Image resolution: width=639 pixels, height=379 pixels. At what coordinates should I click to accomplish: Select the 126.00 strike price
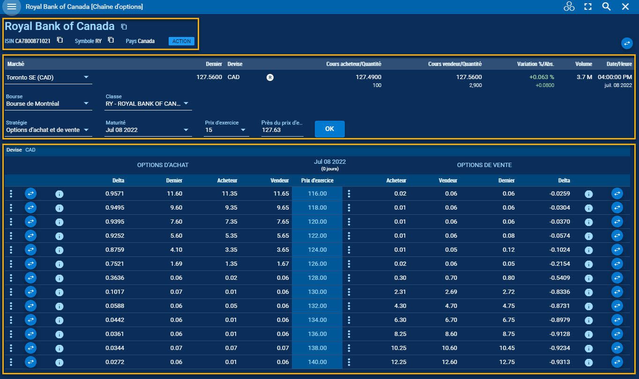pos(317,264)
